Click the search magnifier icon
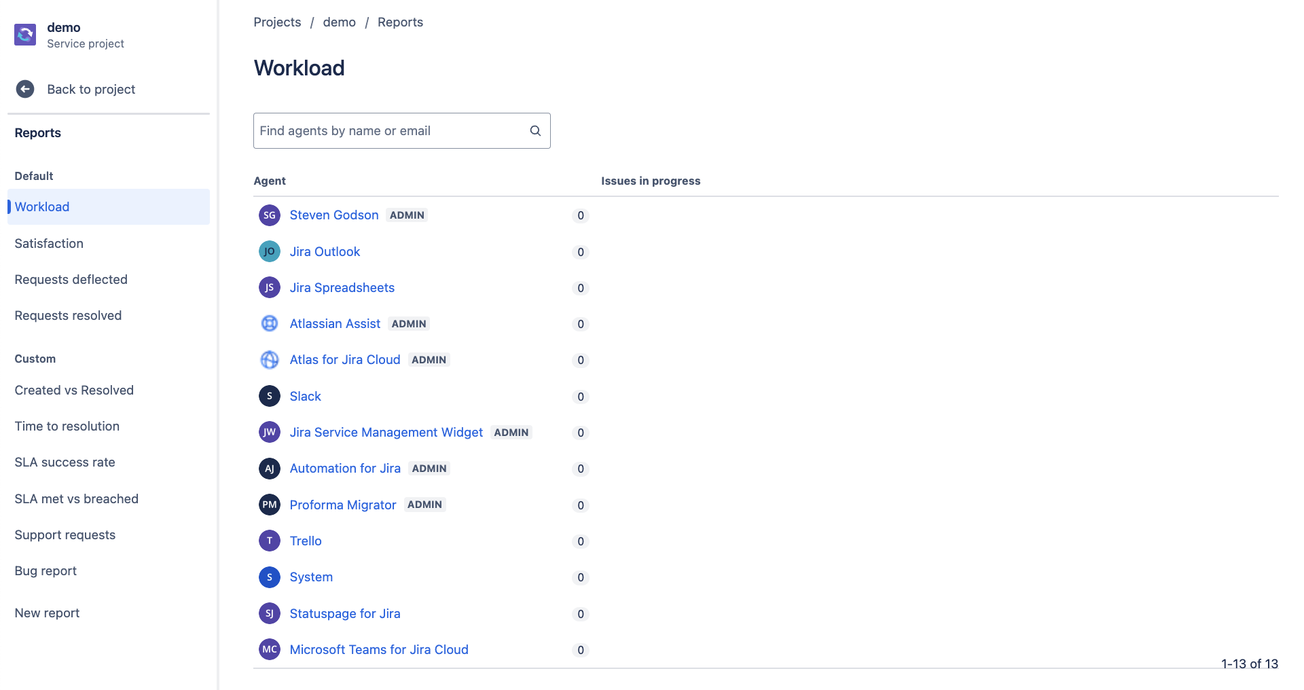The image size is (1304, 690). click(535, 130)
